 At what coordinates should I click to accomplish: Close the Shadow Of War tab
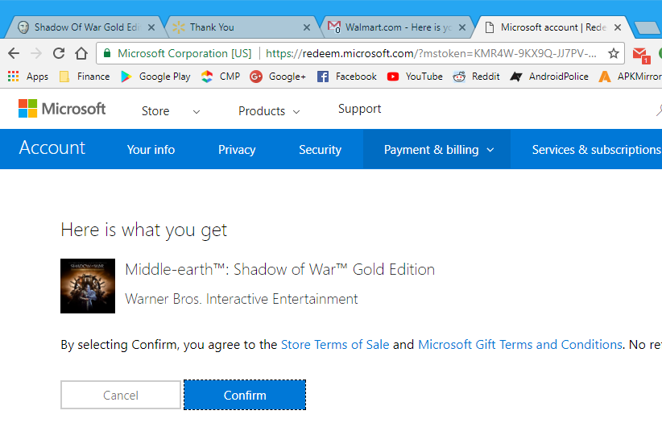151,27
